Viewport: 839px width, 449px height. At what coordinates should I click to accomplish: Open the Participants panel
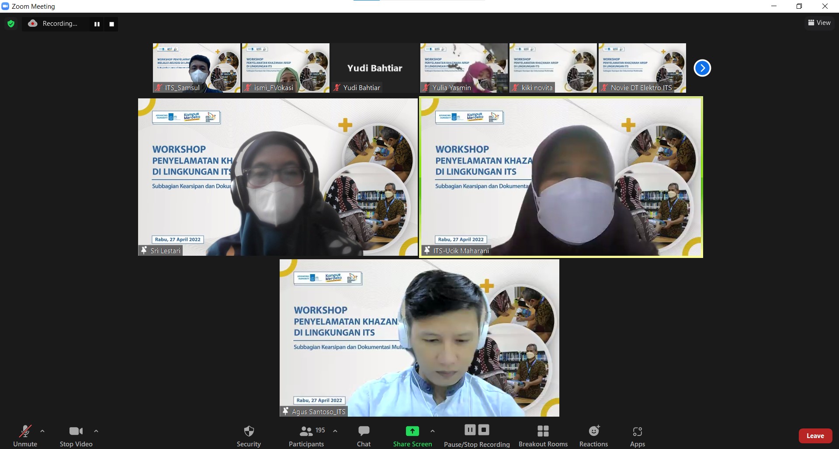point(306,436)
